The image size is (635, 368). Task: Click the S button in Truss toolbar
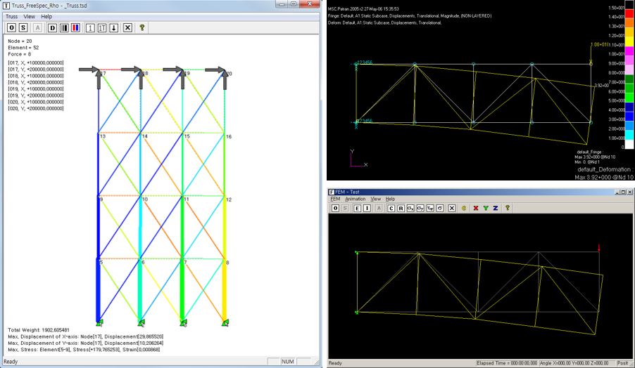coord(23,27)
